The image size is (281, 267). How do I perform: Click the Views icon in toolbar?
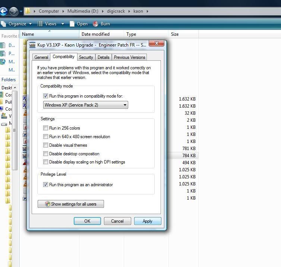coord(40,24)
